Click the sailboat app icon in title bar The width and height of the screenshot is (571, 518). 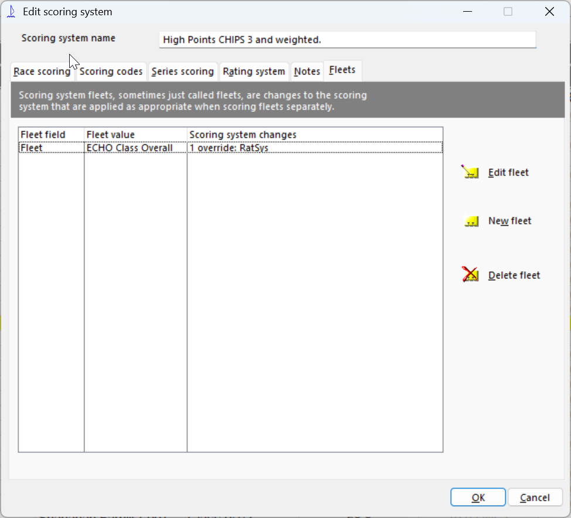pos(11,12)
